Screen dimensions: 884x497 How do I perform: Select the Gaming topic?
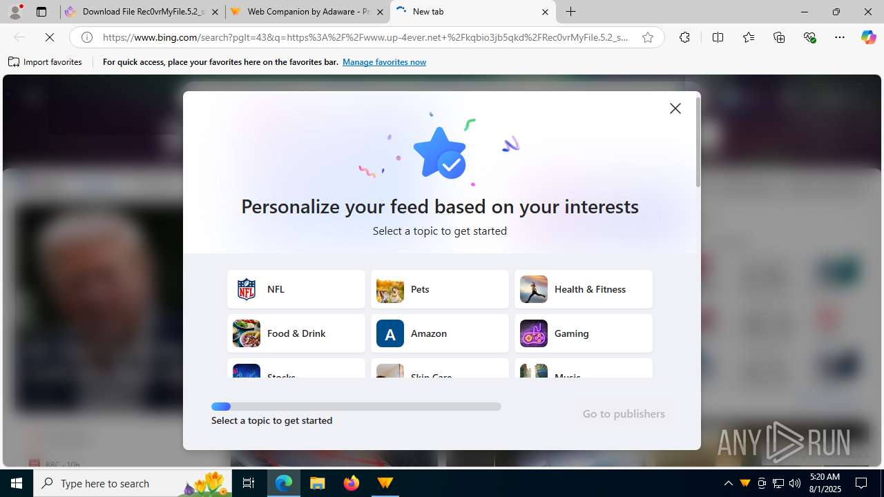pyautogui.click(x=584, y=333)
